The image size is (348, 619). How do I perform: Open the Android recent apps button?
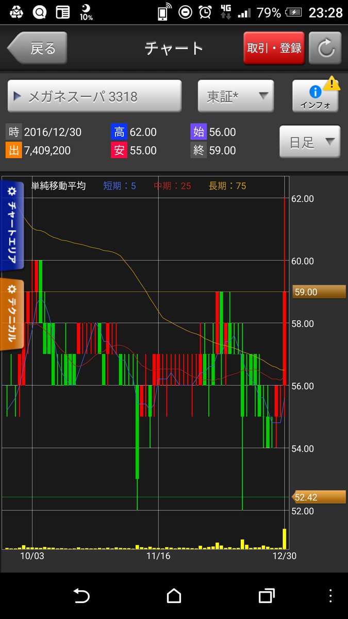click(x=266, y=596)
